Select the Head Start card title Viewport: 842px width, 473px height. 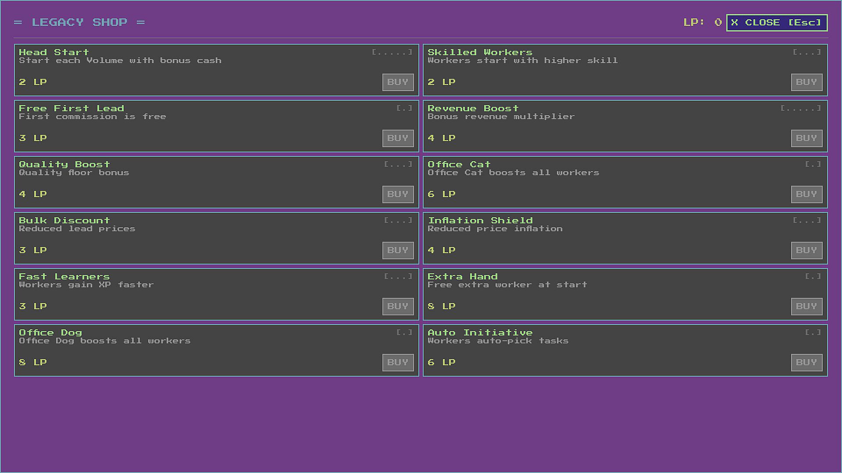click(54, 52)
